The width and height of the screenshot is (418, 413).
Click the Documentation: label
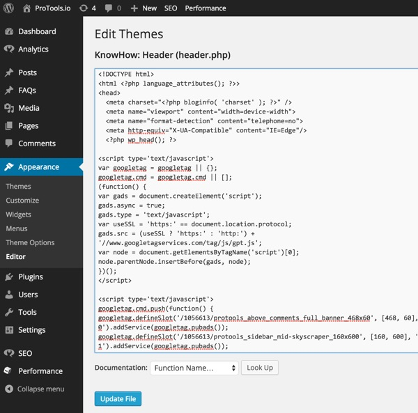(121, 368)
